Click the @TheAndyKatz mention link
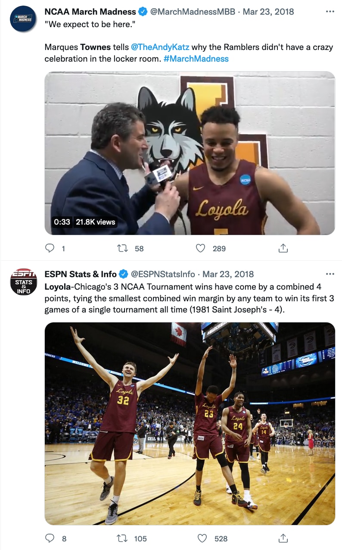 coord(160,47)
